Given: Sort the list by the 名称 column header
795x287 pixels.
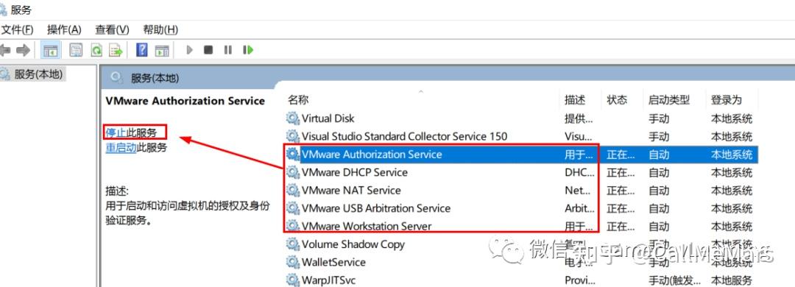Looking at the screenshot, I should [298, 100].
